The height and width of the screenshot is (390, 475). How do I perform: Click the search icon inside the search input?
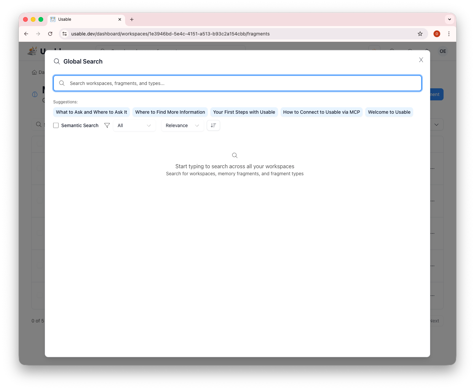[62, 83]
